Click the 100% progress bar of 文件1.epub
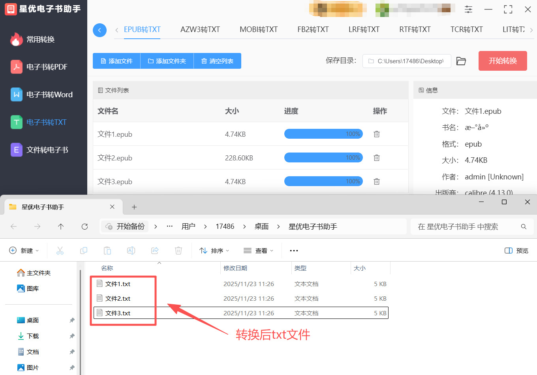This screenshot has height=375, width=537. point(323,134)
